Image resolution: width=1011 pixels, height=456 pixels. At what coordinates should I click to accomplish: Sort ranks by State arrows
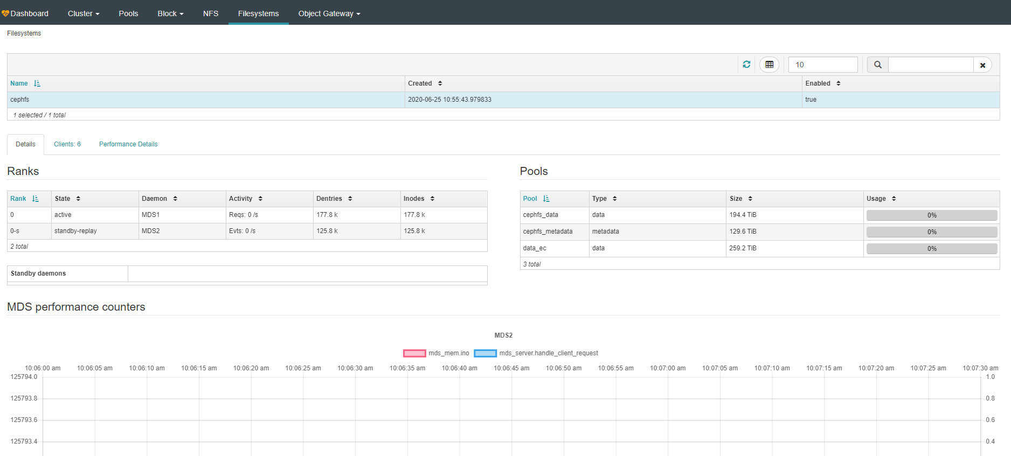pyautogui.click(x=78, y=199)
